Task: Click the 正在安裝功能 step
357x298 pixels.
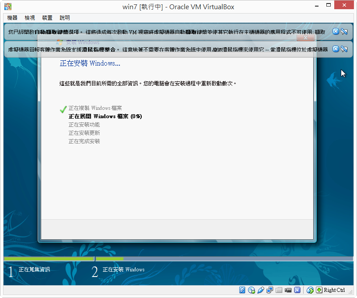Action: [x=84, y=125]
